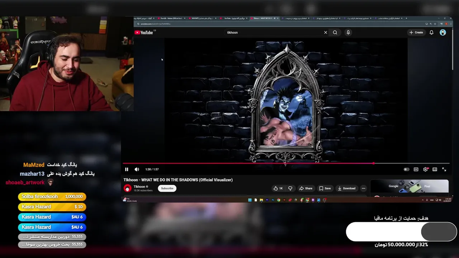This screenshot has height=258, width=459.
Task: Click the mazhar13 chat username
Action: (32, 174)
